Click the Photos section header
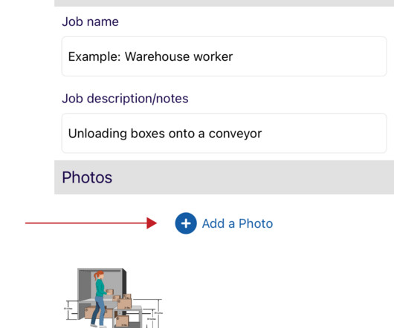This screenshot has width=394, height=328. click(224, 177)
